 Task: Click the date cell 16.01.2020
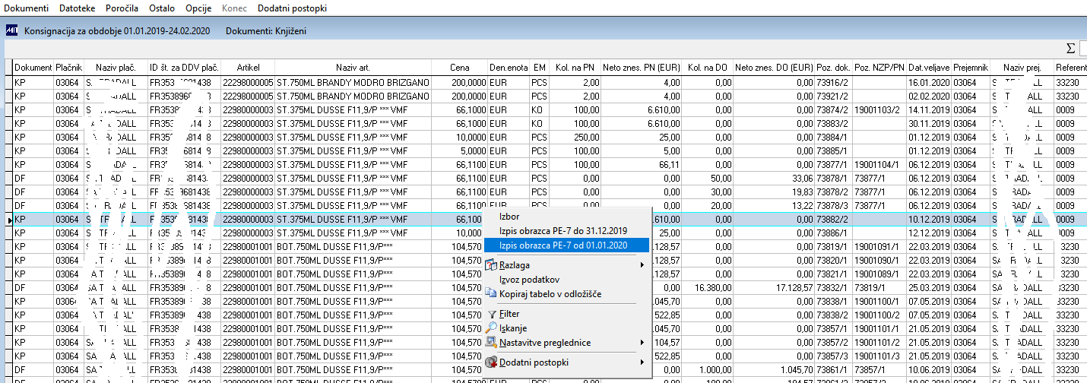click(929, 82)
